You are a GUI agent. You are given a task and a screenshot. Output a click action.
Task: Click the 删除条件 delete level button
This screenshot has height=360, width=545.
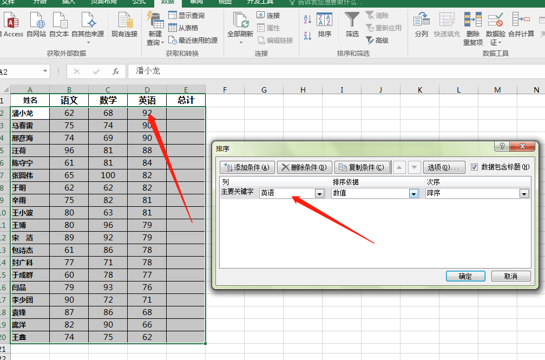coord(305,167)
